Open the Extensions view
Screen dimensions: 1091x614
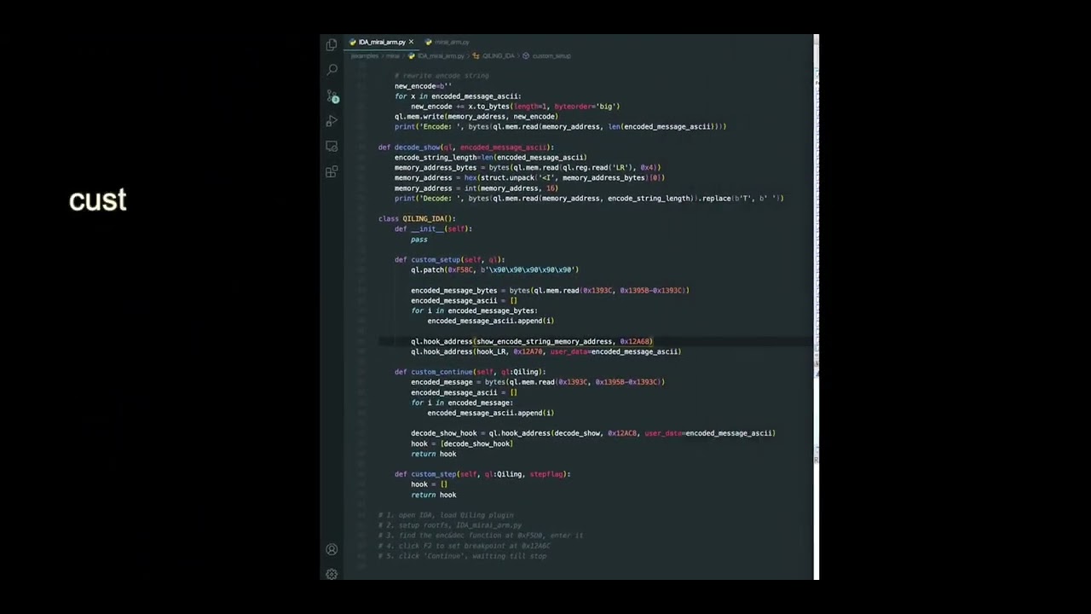(332, 171)
